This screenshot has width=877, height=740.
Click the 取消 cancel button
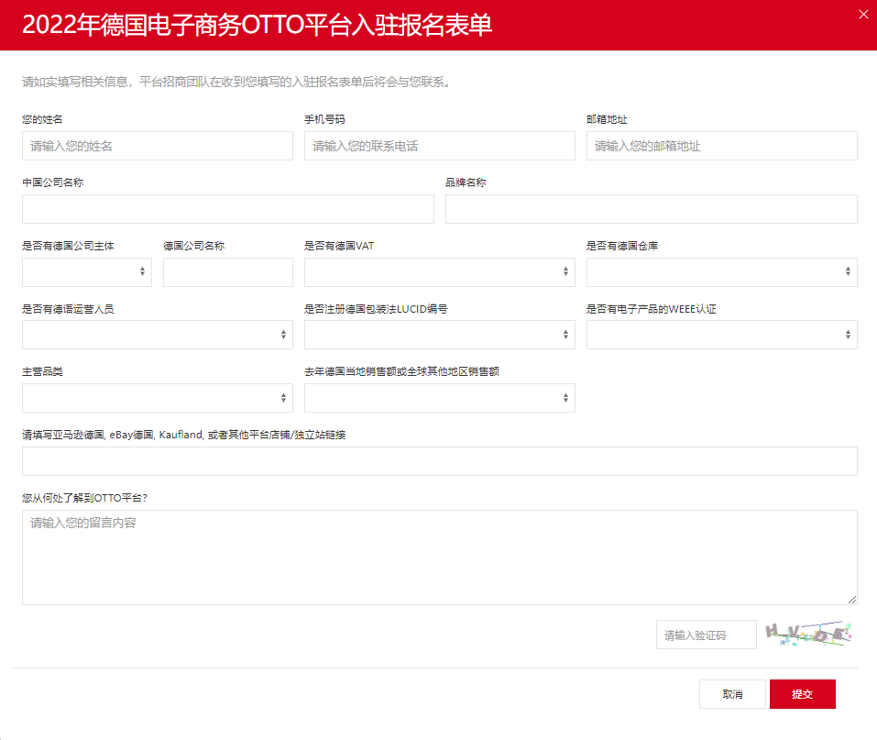pyautogui.click(x=732, y=694)
